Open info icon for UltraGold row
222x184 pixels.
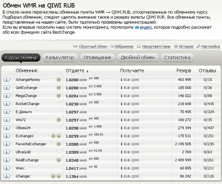[7, 152]
